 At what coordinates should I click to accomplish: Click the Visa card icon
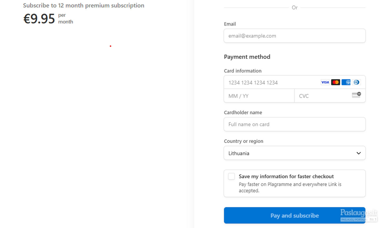(325, 82)
